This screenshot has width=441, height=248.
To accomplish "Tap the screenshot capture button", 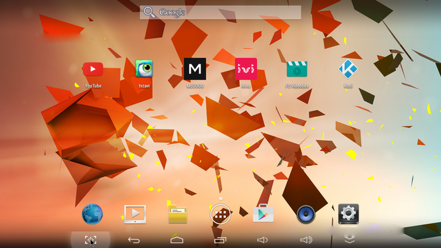I will (90, 240).
